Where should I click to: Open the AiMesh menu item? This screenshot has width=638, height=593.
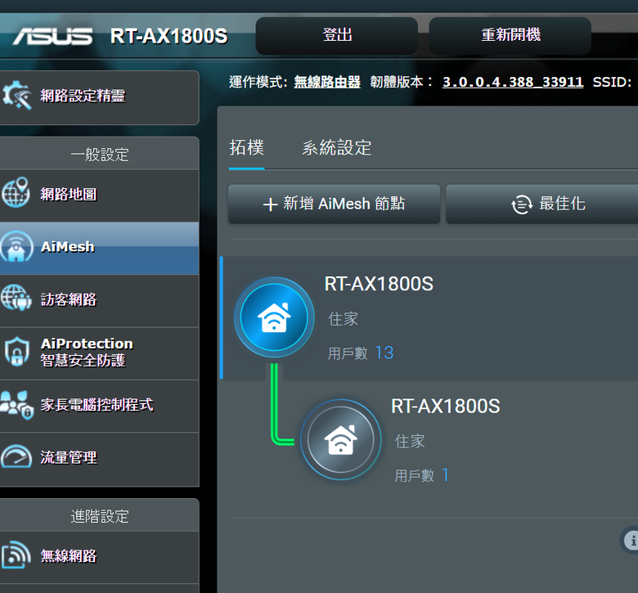[x=99, y=249]
